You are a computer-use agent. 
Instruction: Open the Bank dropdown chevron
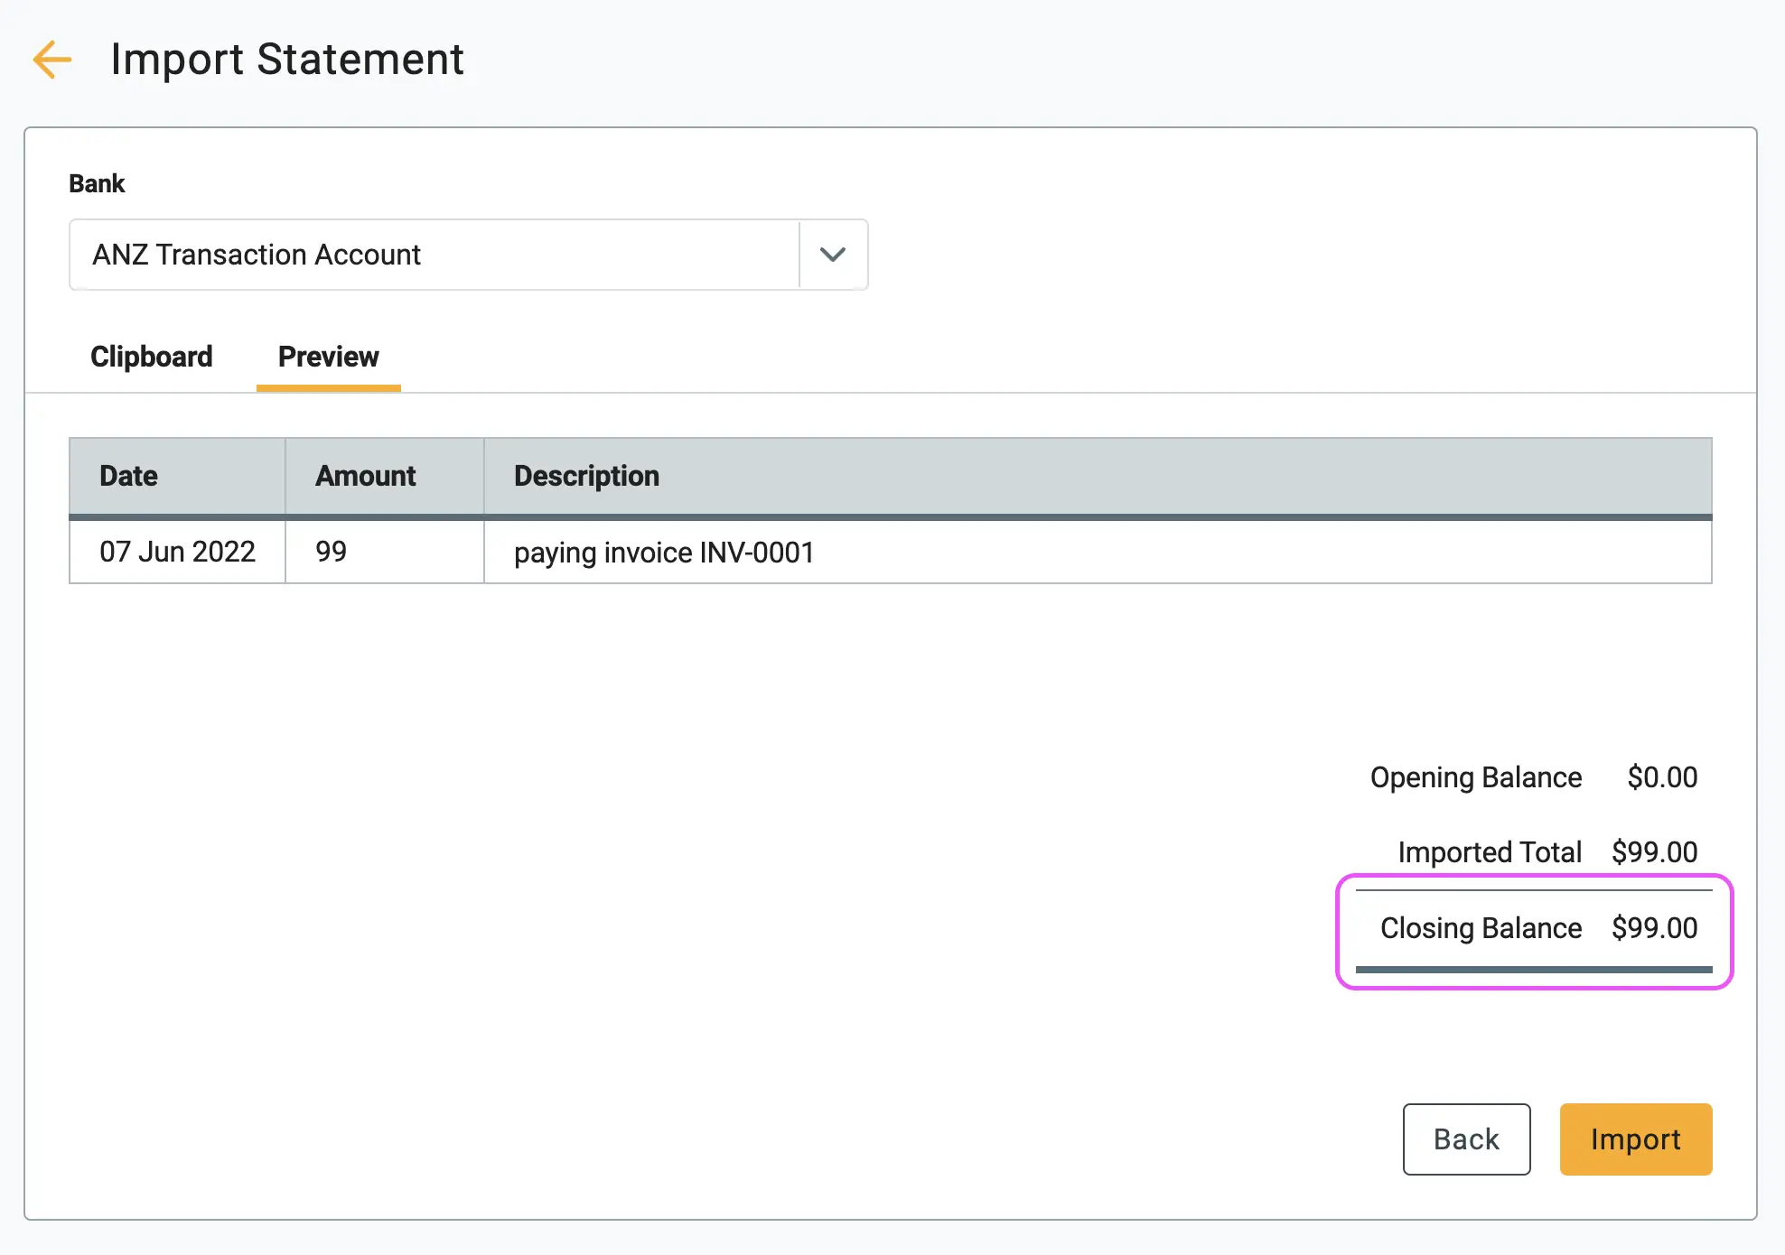tap(833, 255)
